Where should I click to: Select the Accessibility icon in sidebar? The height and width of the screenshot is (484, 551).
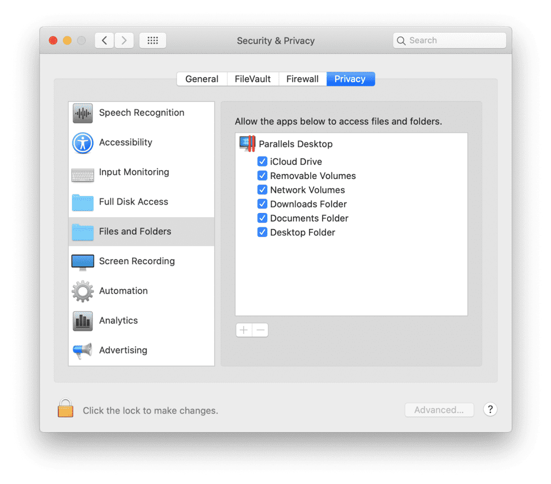(x=83, y=143)
